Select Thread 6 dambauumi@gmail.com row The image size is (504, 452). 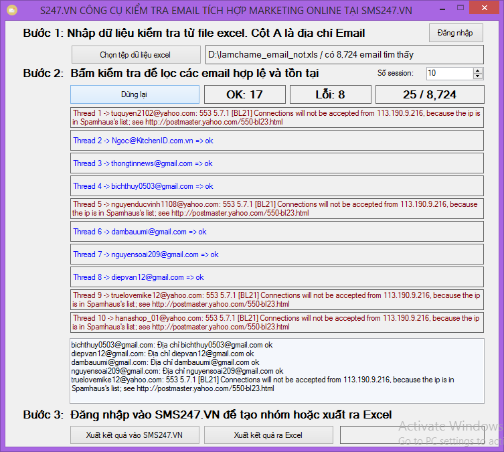coord(276,232)
